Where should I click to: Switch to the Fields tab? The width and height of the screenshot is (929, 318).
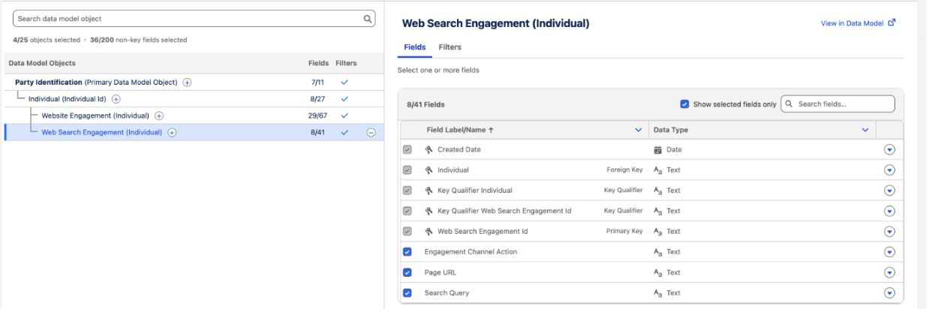tap(415, 47)
